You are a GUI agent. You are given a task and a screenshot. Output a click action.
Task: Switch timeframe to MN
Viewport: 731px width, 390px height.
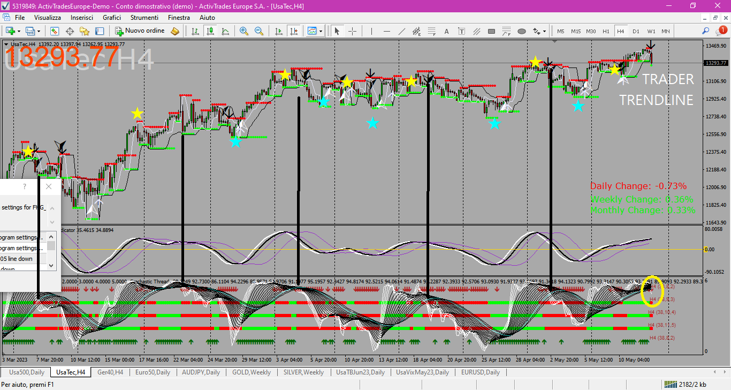tap(666, 31)
